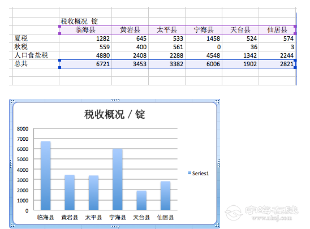Click the 人口食盐税 row label cell
This screenshot has width=310, height=229.
pos(36,55)
